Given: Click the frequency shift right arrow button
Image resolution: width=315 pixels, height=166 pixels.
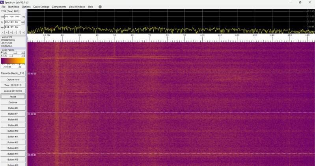Looking at the screenshot, I should click(7, 33).
